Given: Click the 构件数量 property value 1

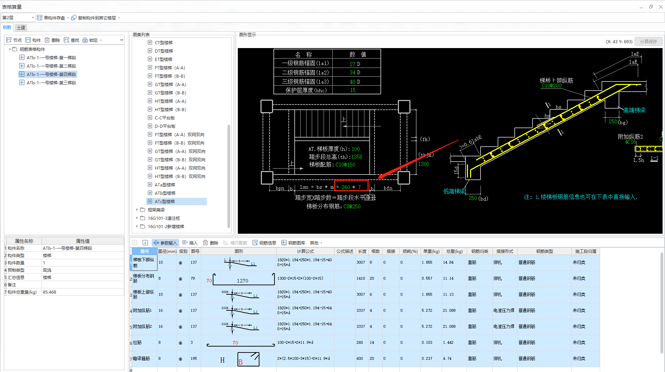Looking at the screenshot, I should pos(83,263).
